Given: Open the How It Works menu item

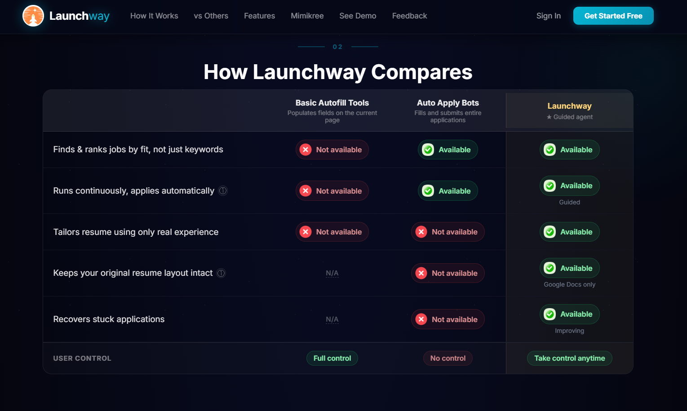Looking at the screenshot, I should click(x=154, y=16).
